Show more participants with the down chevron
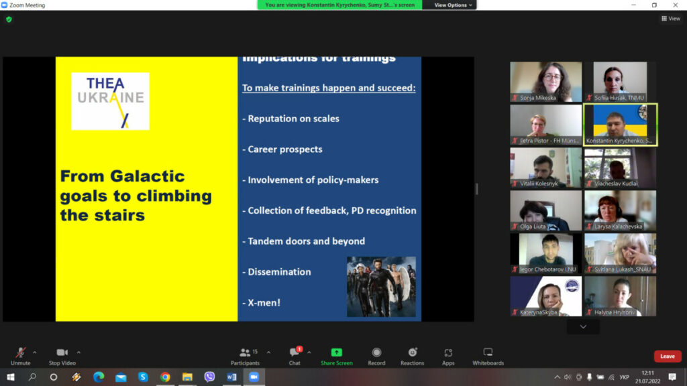The height and width of the screenshot is (386, 687). coord(583,326)
